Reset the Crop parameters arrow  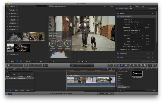pyautogui.click(x=153, y=57)
